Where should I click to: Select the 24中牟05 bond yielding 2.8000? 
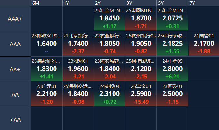(x=173, y=69)
